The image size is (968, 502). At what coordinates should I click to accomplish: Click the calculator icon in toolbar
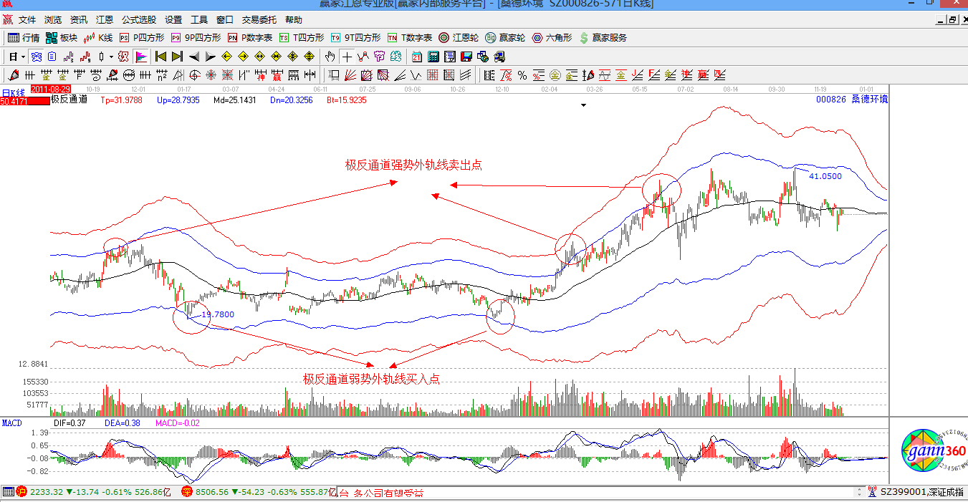pos(433,57)
